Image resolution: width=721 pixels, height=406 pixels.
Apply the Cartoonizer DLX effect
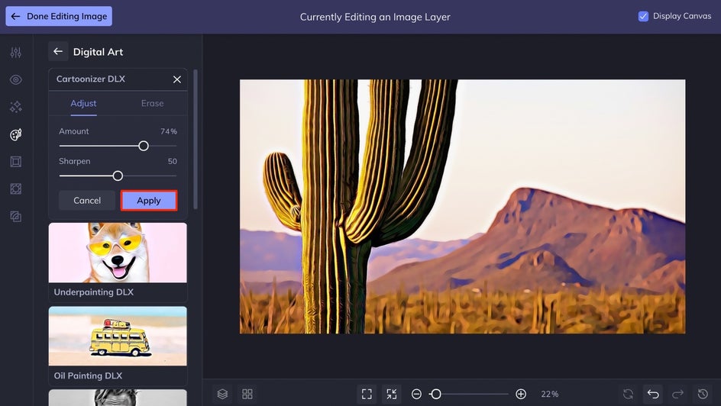click(148, 201)
